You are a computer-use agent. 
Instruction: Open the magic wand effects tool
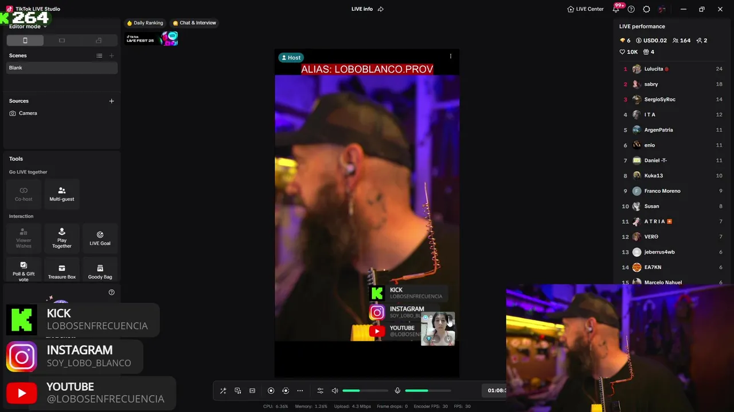223,391
